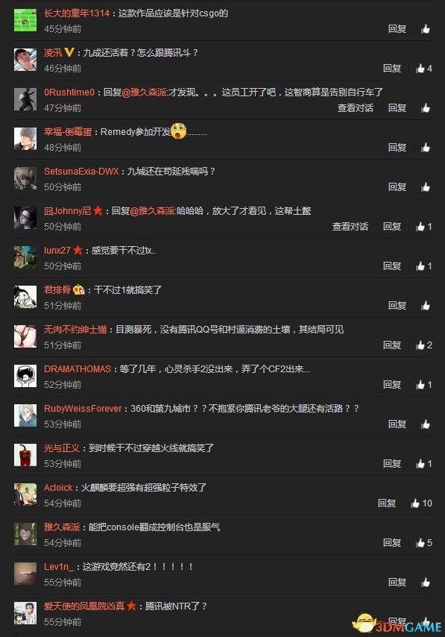Open the username link 爱天使的凤凰院凶真
The width and height of the screenshot is (445, 637).
pyautogui.click(x=84, y=606)
